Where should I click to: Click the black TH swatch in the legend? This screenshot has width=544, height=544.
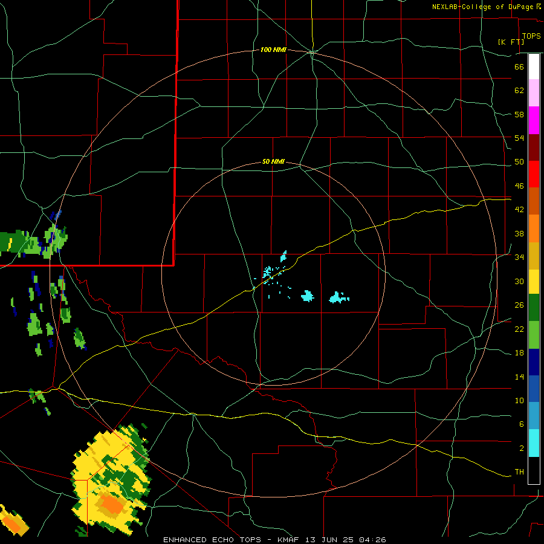click(x=534, y=470)
